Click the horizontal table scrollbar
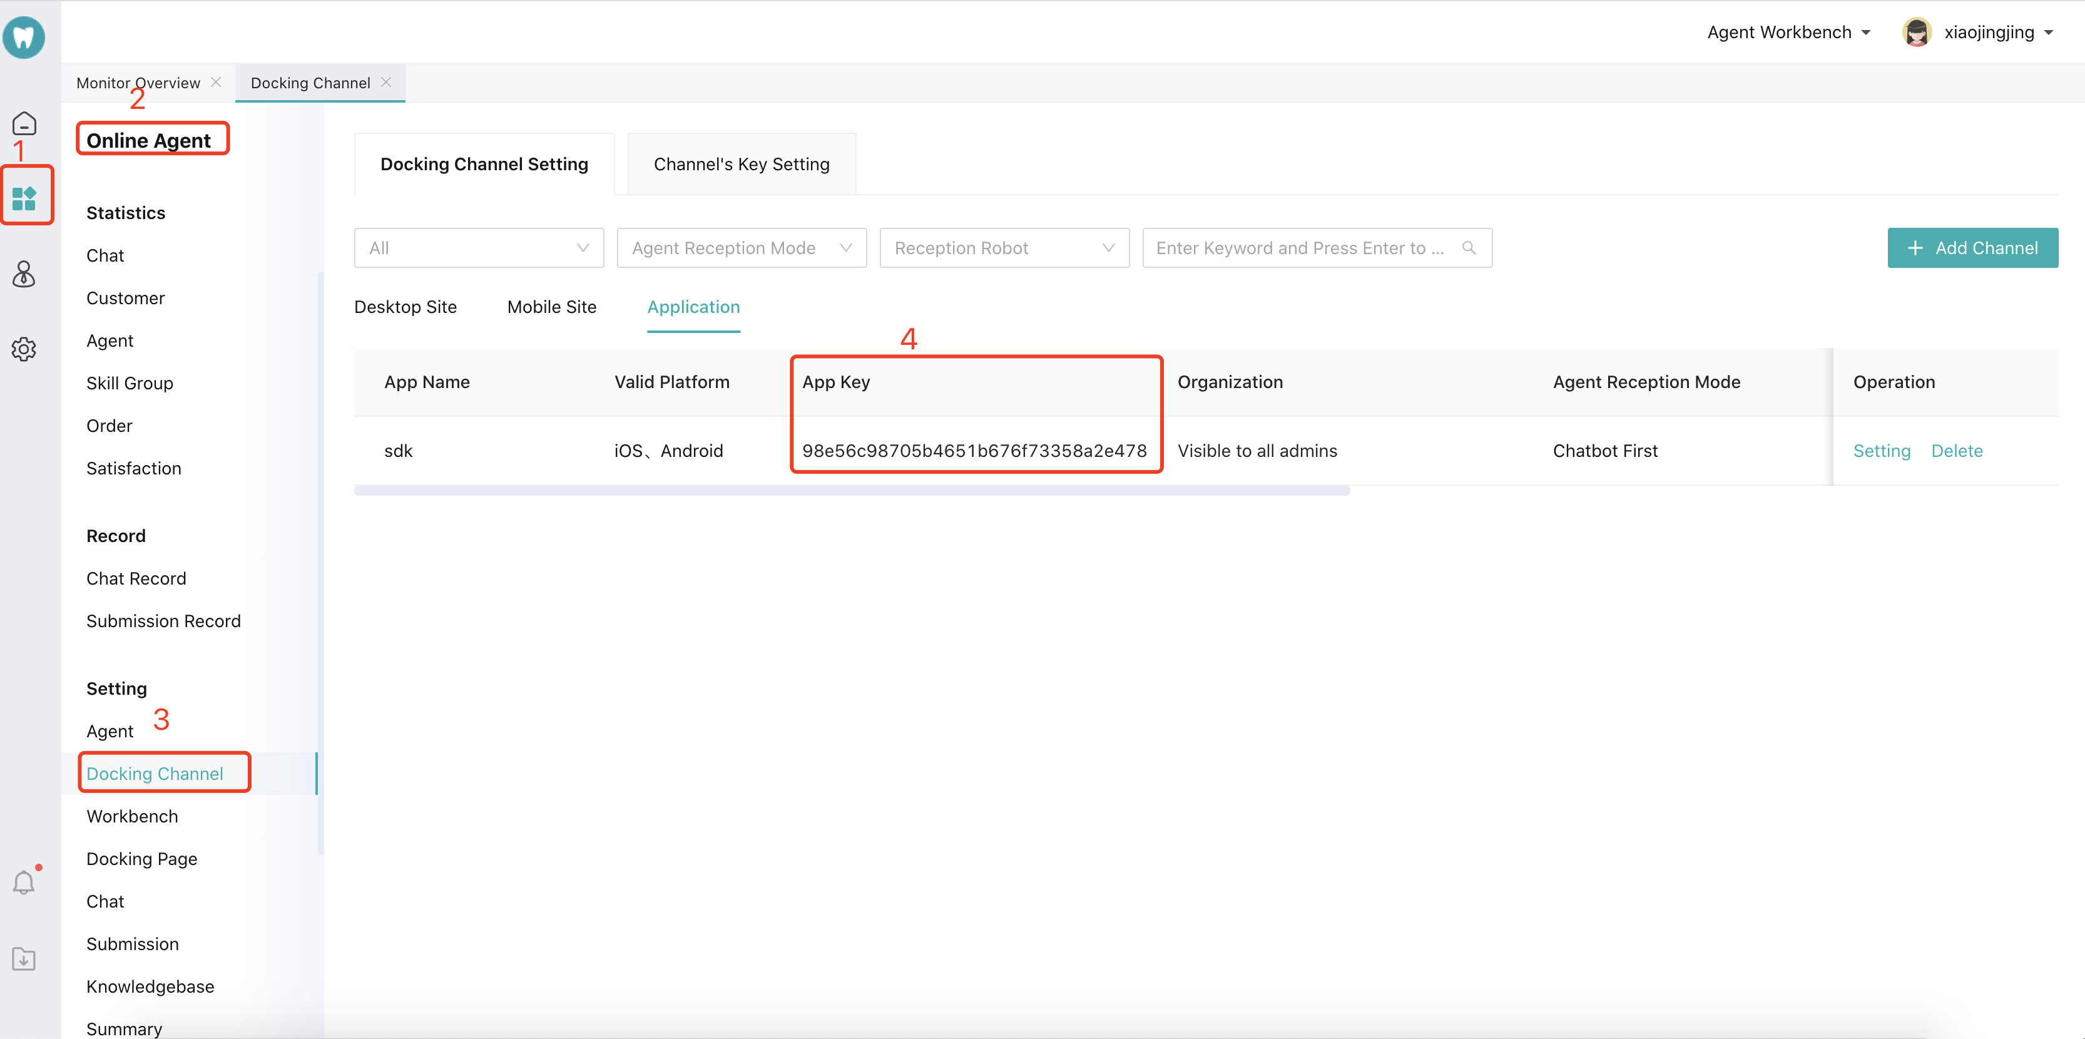 point(852,491)
